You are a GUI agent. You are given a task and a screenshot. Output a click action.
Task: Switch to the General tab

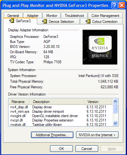tap(13, 16)
